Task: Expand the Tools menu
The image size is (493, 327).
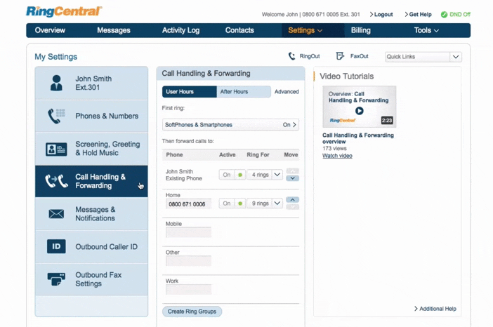Action: coord(426,30)
